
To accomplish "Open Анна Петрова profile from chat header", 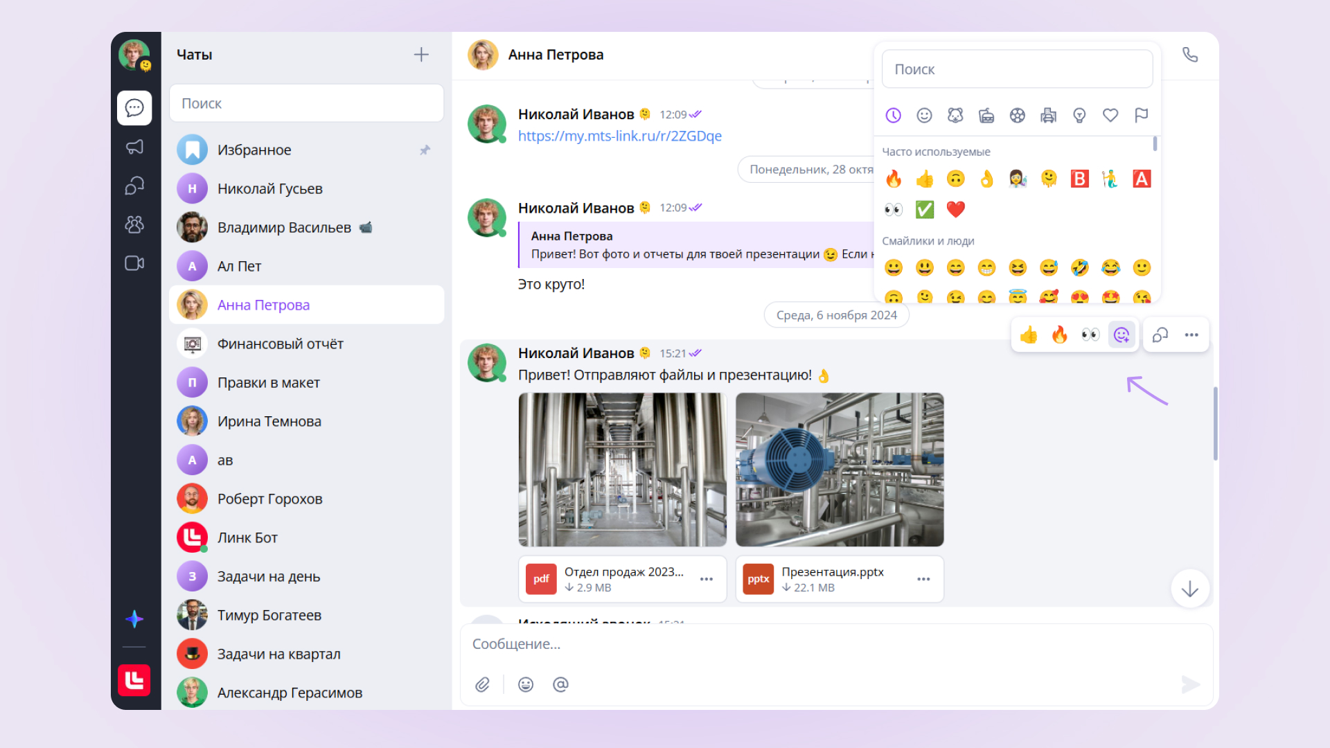I will click(x=535, y=55).
